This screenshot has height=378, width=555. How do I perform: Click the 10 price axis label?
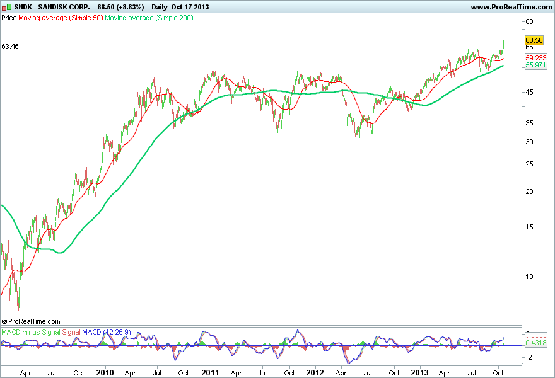coord(529,277)
